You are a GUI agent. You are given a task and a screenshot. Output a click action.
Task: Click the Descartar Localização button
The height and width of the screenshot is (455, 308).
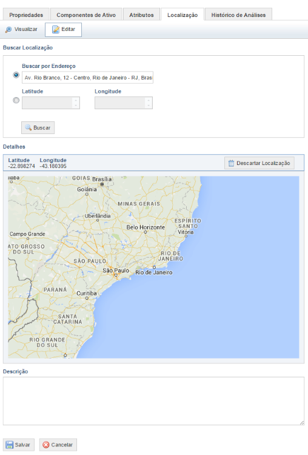(259, 163)
